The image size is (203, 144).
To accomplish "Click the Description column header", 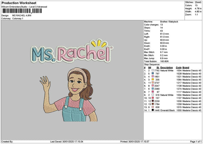I will point(166,67).
